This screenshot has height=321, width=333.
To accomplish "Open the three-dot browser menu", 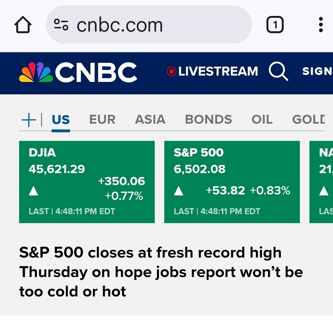I will point(321,25).
